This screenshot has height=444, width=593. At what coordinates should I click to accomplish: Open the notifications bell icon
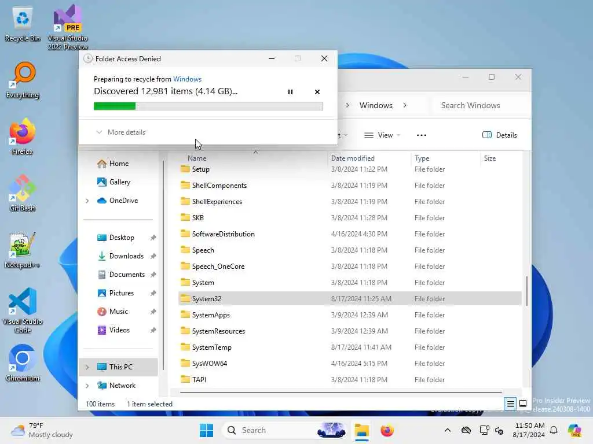click(x=554, y=430)
